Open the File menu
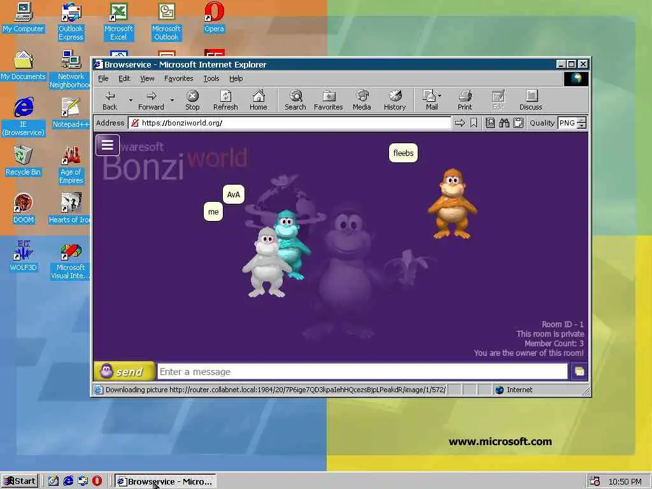Screen dimensions: 652x489 click(103, 78)
